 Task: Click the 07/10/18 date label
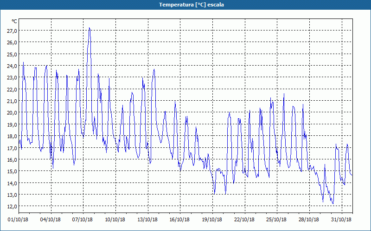coord(83,220)
